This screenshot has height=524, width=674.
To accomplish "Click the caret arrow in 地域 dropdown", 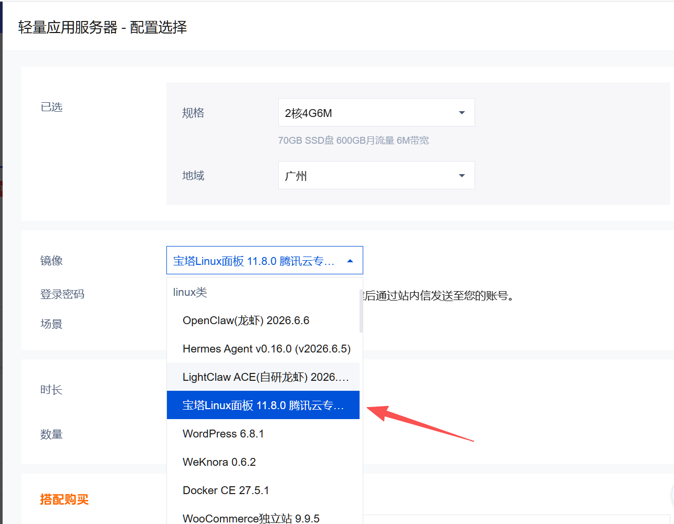I will click(x=462, y=176).
